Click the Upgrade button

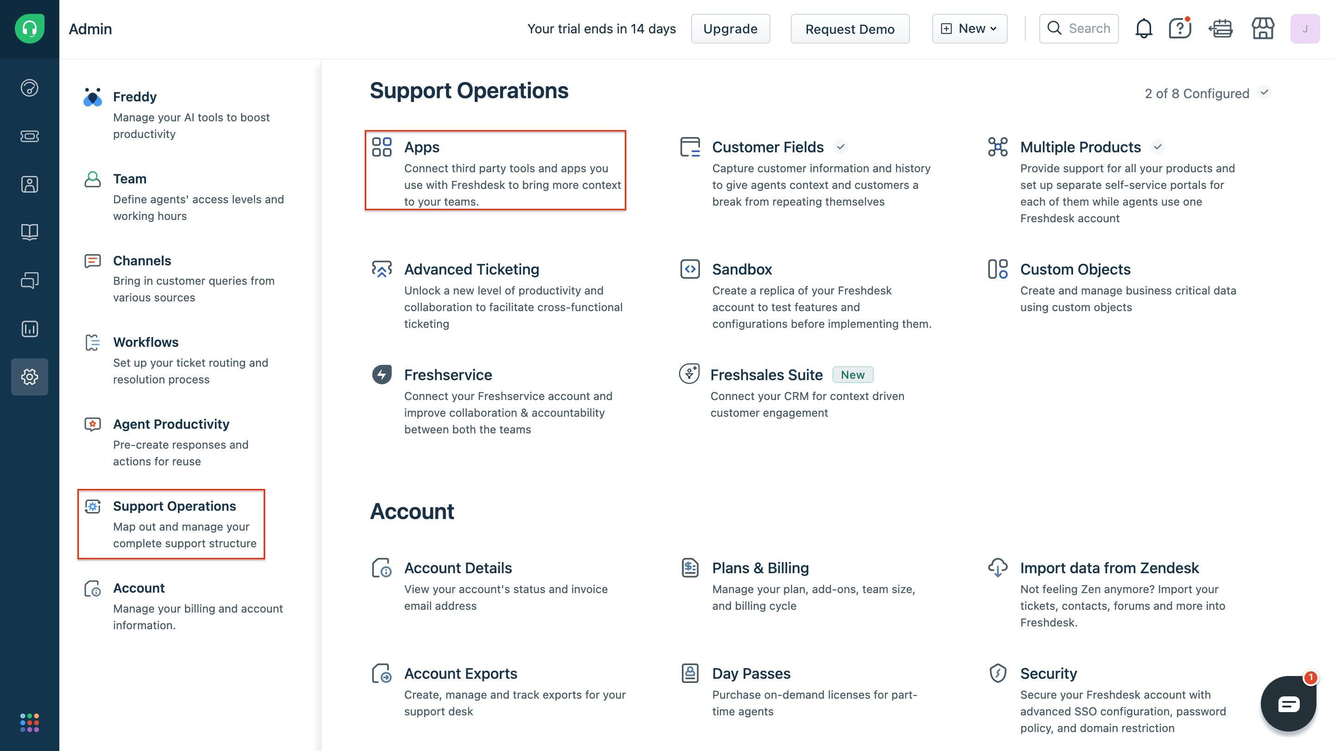[x=730, y=29]
